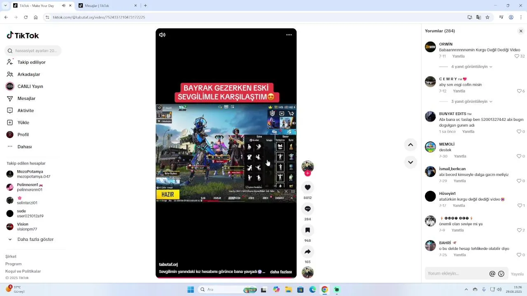Open the Chrome three-dot menu
The image size is (527, 296).
(521, 17)
